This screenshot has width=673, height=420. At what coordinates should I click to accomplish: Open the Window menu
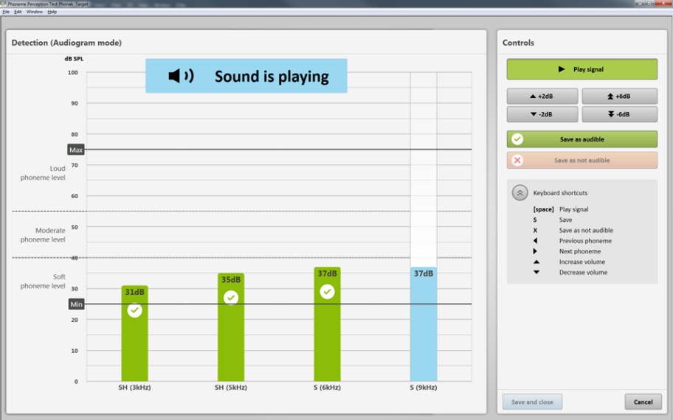(35, 12)
